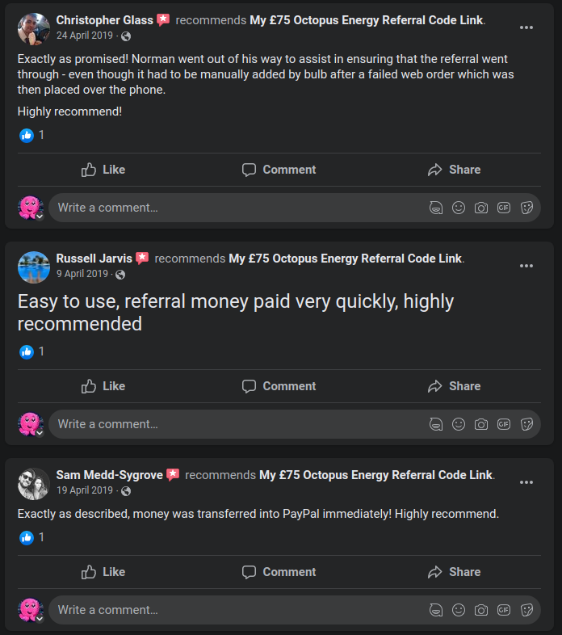
Task: Open the Octopus Energy Referral page link in Russell Jarvis's post
Action: (x=346, y=259)
